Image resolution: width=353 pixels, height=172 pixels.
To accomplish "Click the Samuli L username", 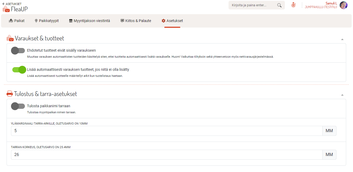I will (331, 3).
